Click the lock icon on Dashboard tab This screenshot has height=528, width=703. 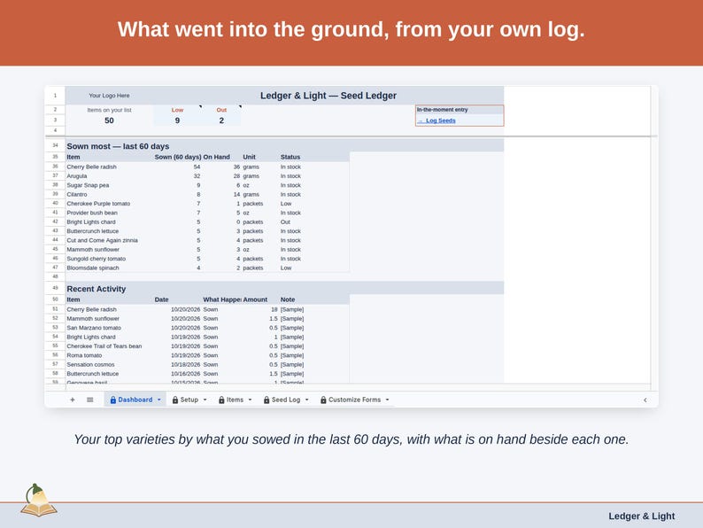coord(113,400)
